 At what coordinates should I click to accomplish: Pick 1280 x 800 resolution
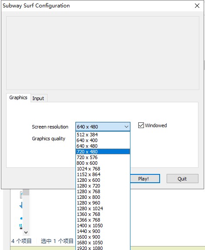(x=103, y=197)
